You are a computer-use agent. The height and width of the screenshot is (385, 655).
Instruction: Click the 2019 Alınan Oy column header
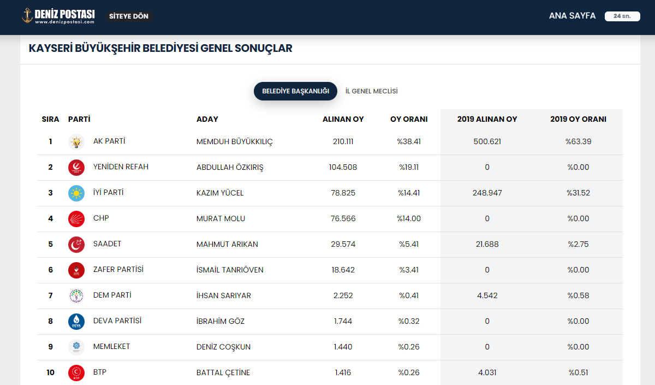487,119
